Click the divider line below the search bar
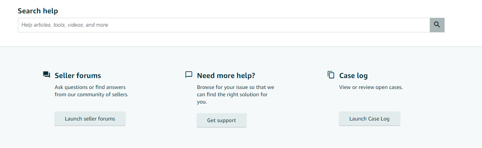 241,47
